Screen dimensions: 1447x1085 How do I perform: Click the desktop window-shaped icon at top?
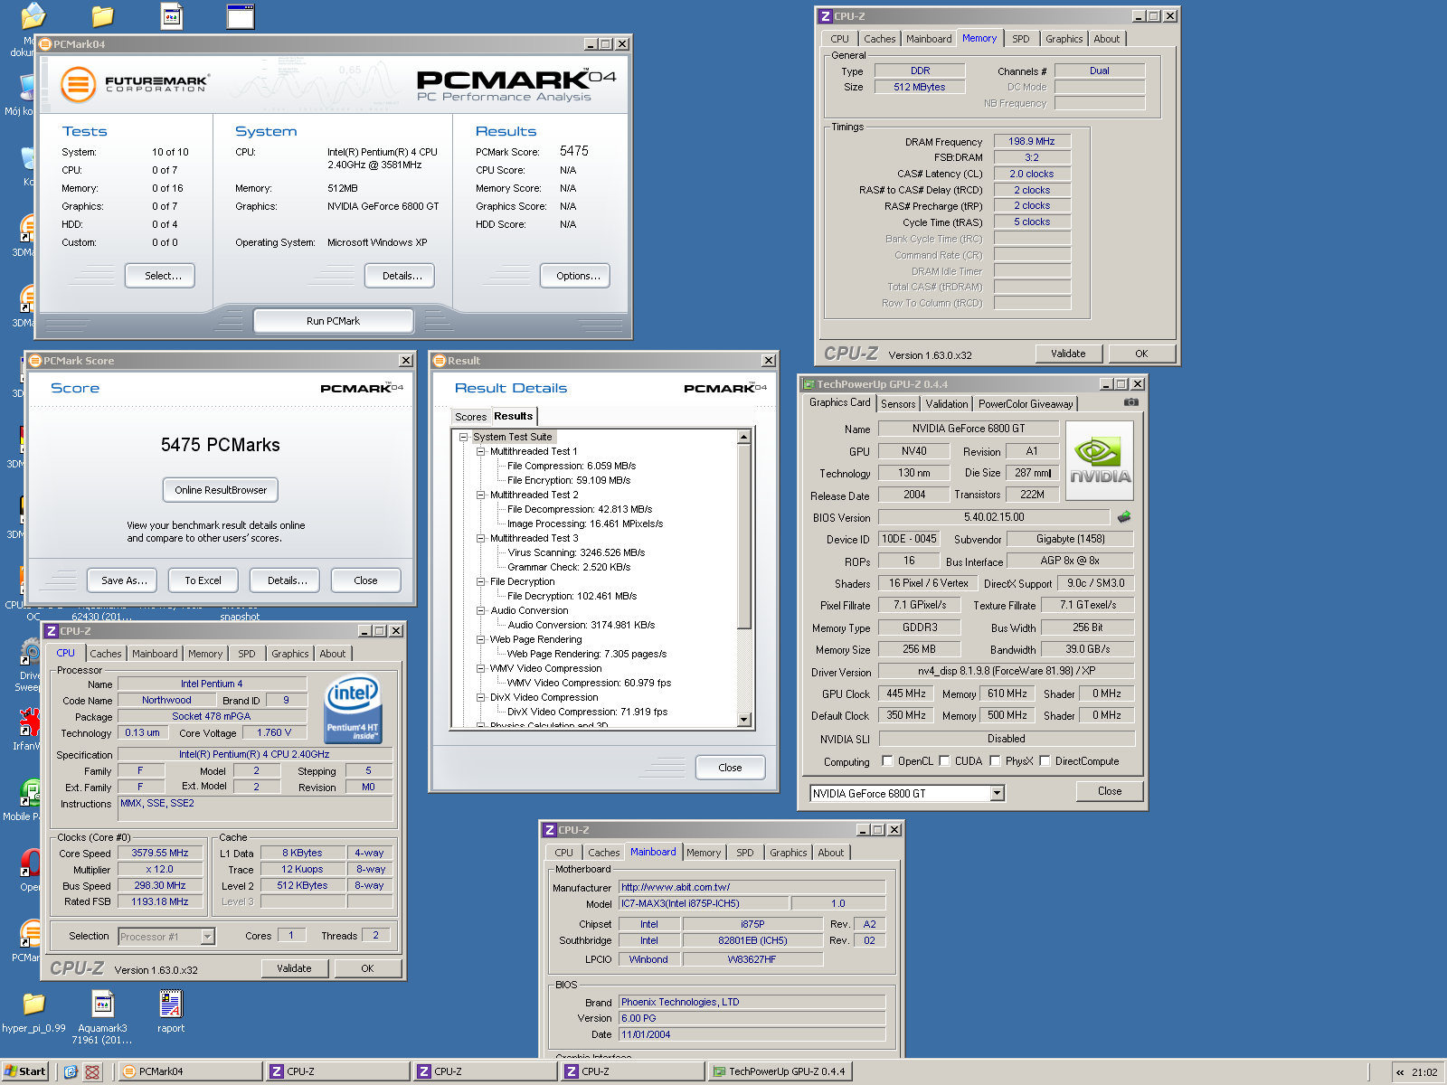pyautogui.click(x=241, y=16)
